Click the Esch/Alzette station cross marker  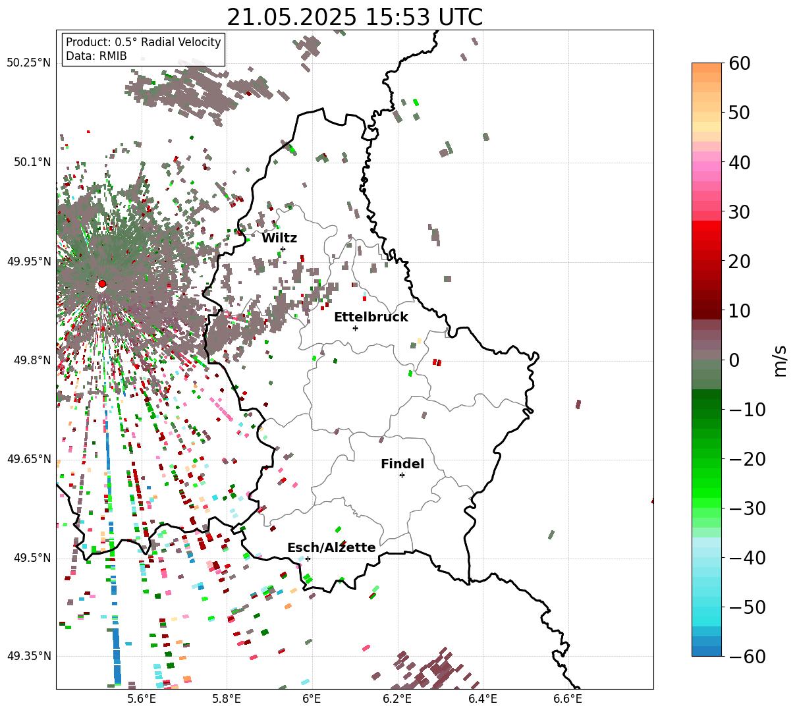pyautogui.click(x=308, y=559)
